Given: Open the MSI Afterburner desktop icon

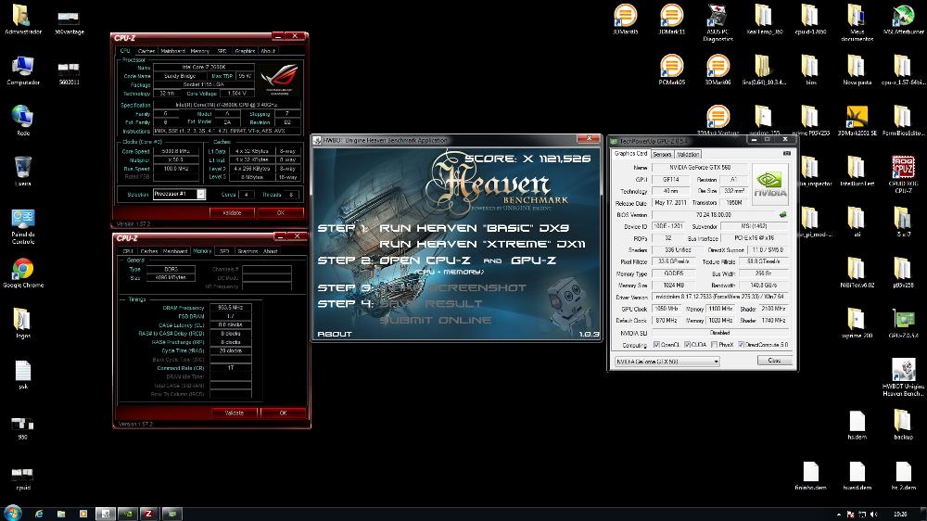Looking at the screenshot, I should point(903,19).
